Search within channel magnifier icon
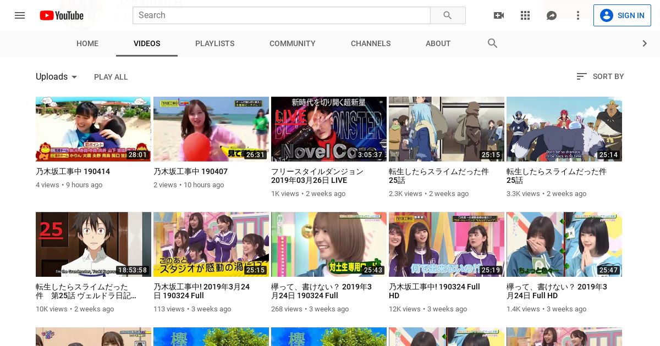Image resolution: width=660 pixels, height=346 pixels. tap(493, 43)
